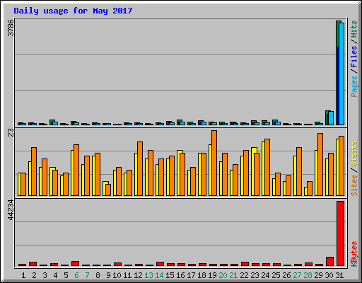Click the blue "Files" legend label

[354, 56]
